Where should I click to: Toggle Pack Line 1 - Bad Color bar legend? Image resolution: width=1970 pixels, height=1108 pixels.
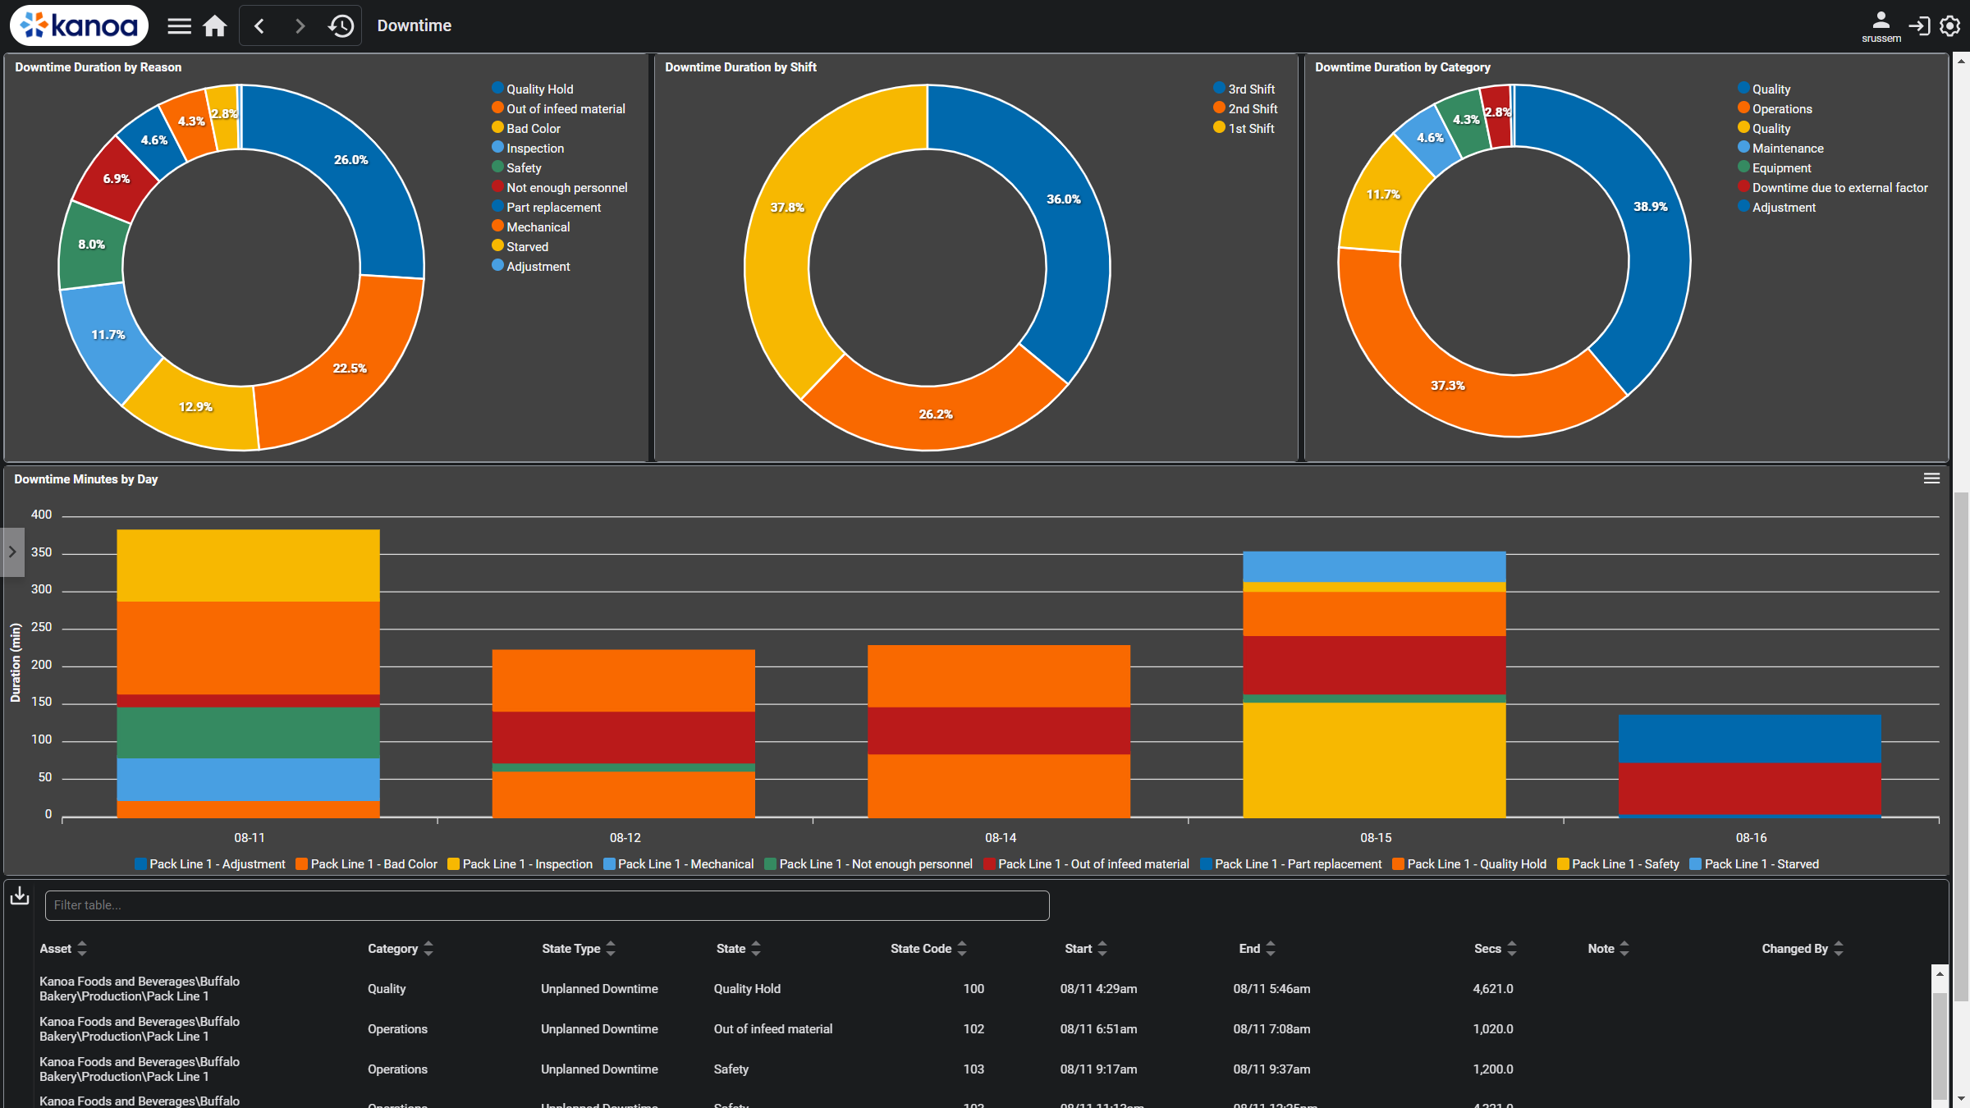tap(366, 863)
